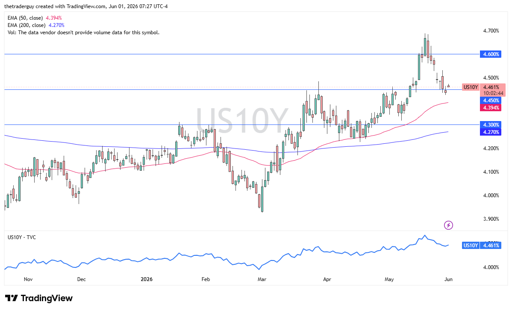Click the US10Y · TVC lower pane title
The image size is (512, 311).
21,237
